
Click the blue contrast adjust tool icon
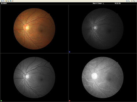pyautogui.click(x=8, y=1)
